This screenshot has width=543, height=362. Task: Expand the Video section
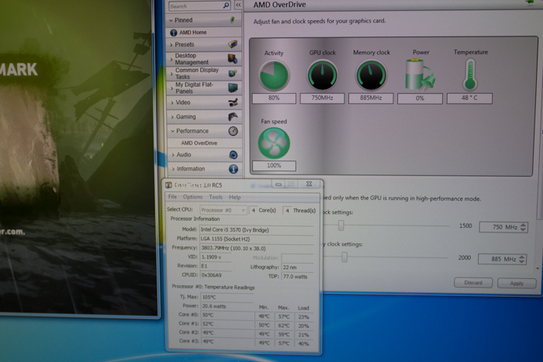click(x=172, y=102)
